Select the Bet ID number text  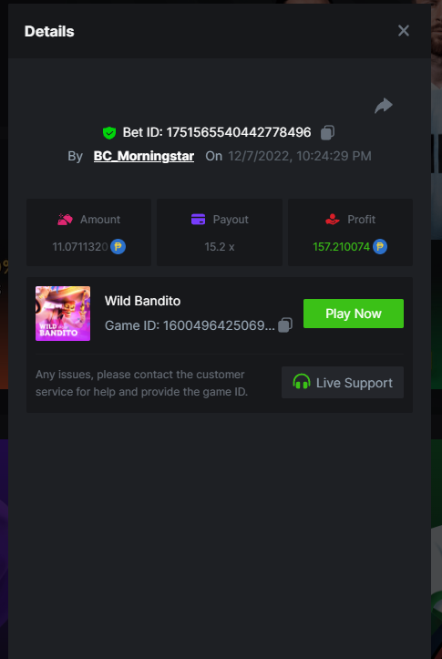click(x=239, y=132)
